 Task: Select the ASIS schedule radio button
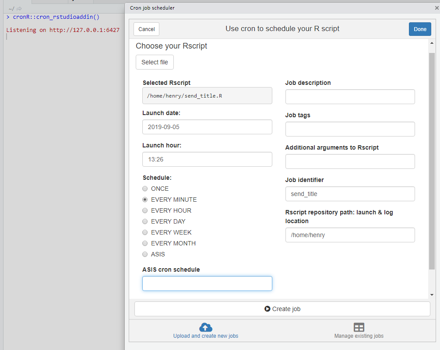point(145,254)
